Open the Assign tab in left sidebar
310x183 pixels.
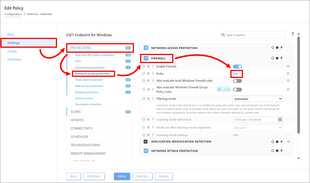tap(12, 51)
